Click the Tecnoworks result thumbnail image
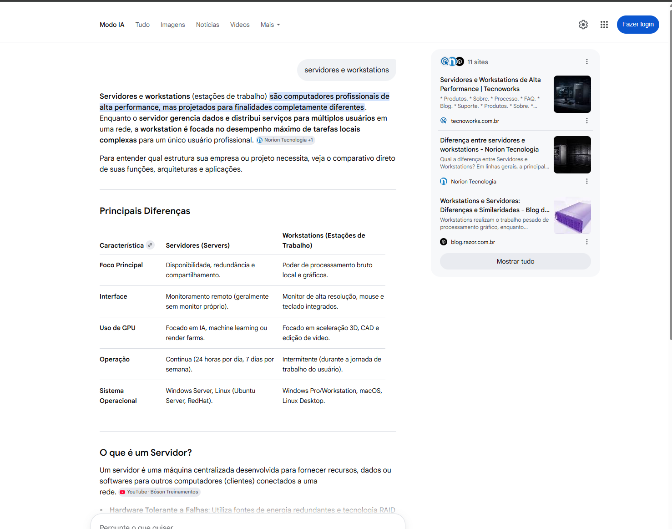Viewport: 672px width, 529px height. pyautogui.click(x=572, y=94)
